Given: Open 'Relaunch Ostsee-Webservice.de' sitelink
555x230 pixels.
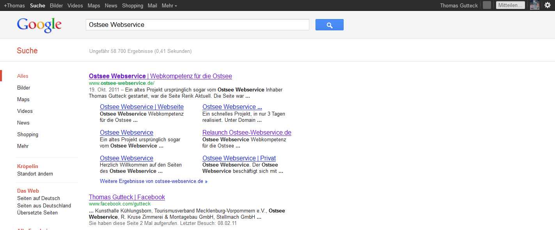Looking at the screenshot, I should pos(247,133).
